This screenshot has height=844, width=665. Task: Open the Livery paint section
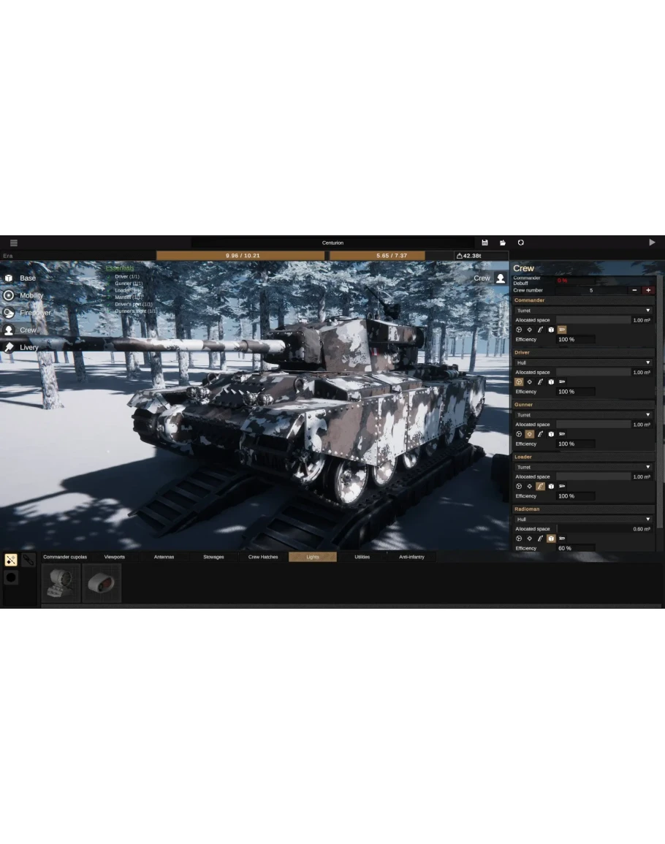point(28,347)
